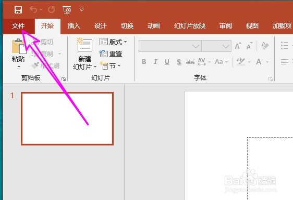
Task: Click the Redo icon in quick access toolbar
Action: pyautogui.click(x=52, y=10)
